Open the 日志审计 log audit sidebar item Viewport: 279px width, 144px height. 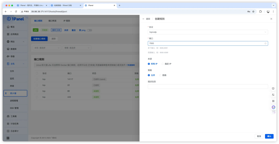(15, 131)
